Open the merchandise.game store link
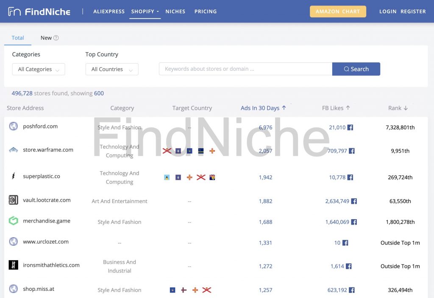 tap(47, 221)
